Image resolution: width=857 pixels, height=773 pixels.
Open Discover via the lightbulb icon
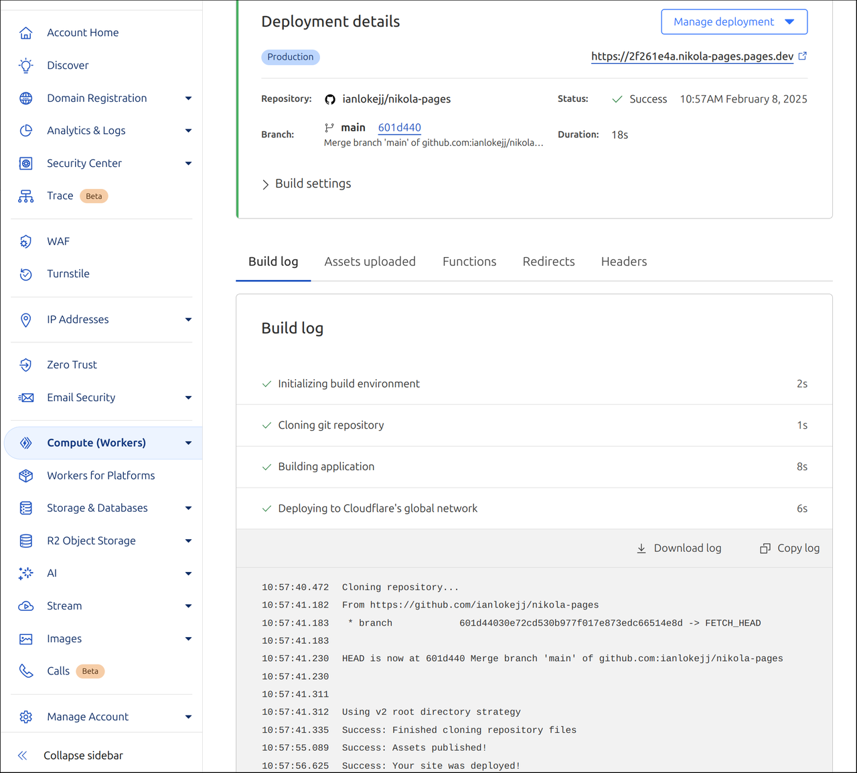click(x=25, y=65)
